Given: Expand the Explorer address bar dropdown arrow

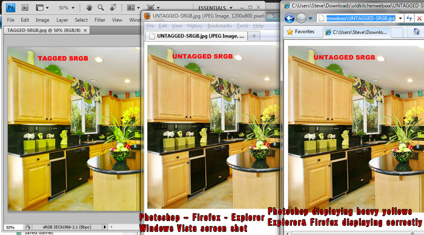Looking at the screenshot, I should tap(400, 18).
